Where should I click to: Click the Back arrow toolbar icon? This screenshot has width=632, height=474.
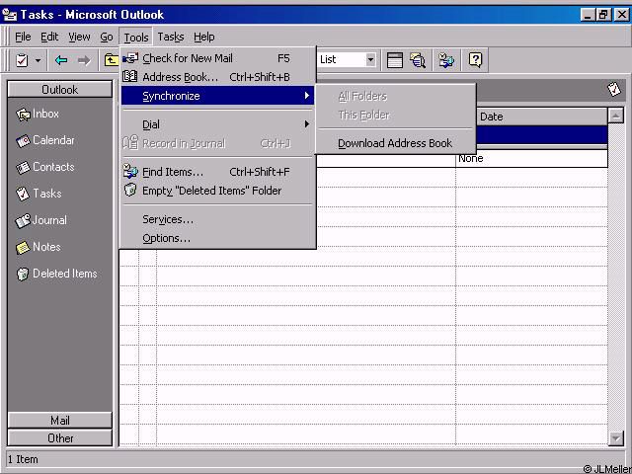61,60
